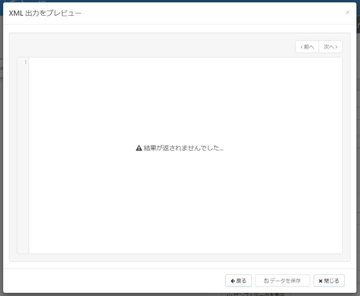Viewport: 360px width, 296px height.
Task: Click the データを保存 save data button
Action: tap(282, 281)
